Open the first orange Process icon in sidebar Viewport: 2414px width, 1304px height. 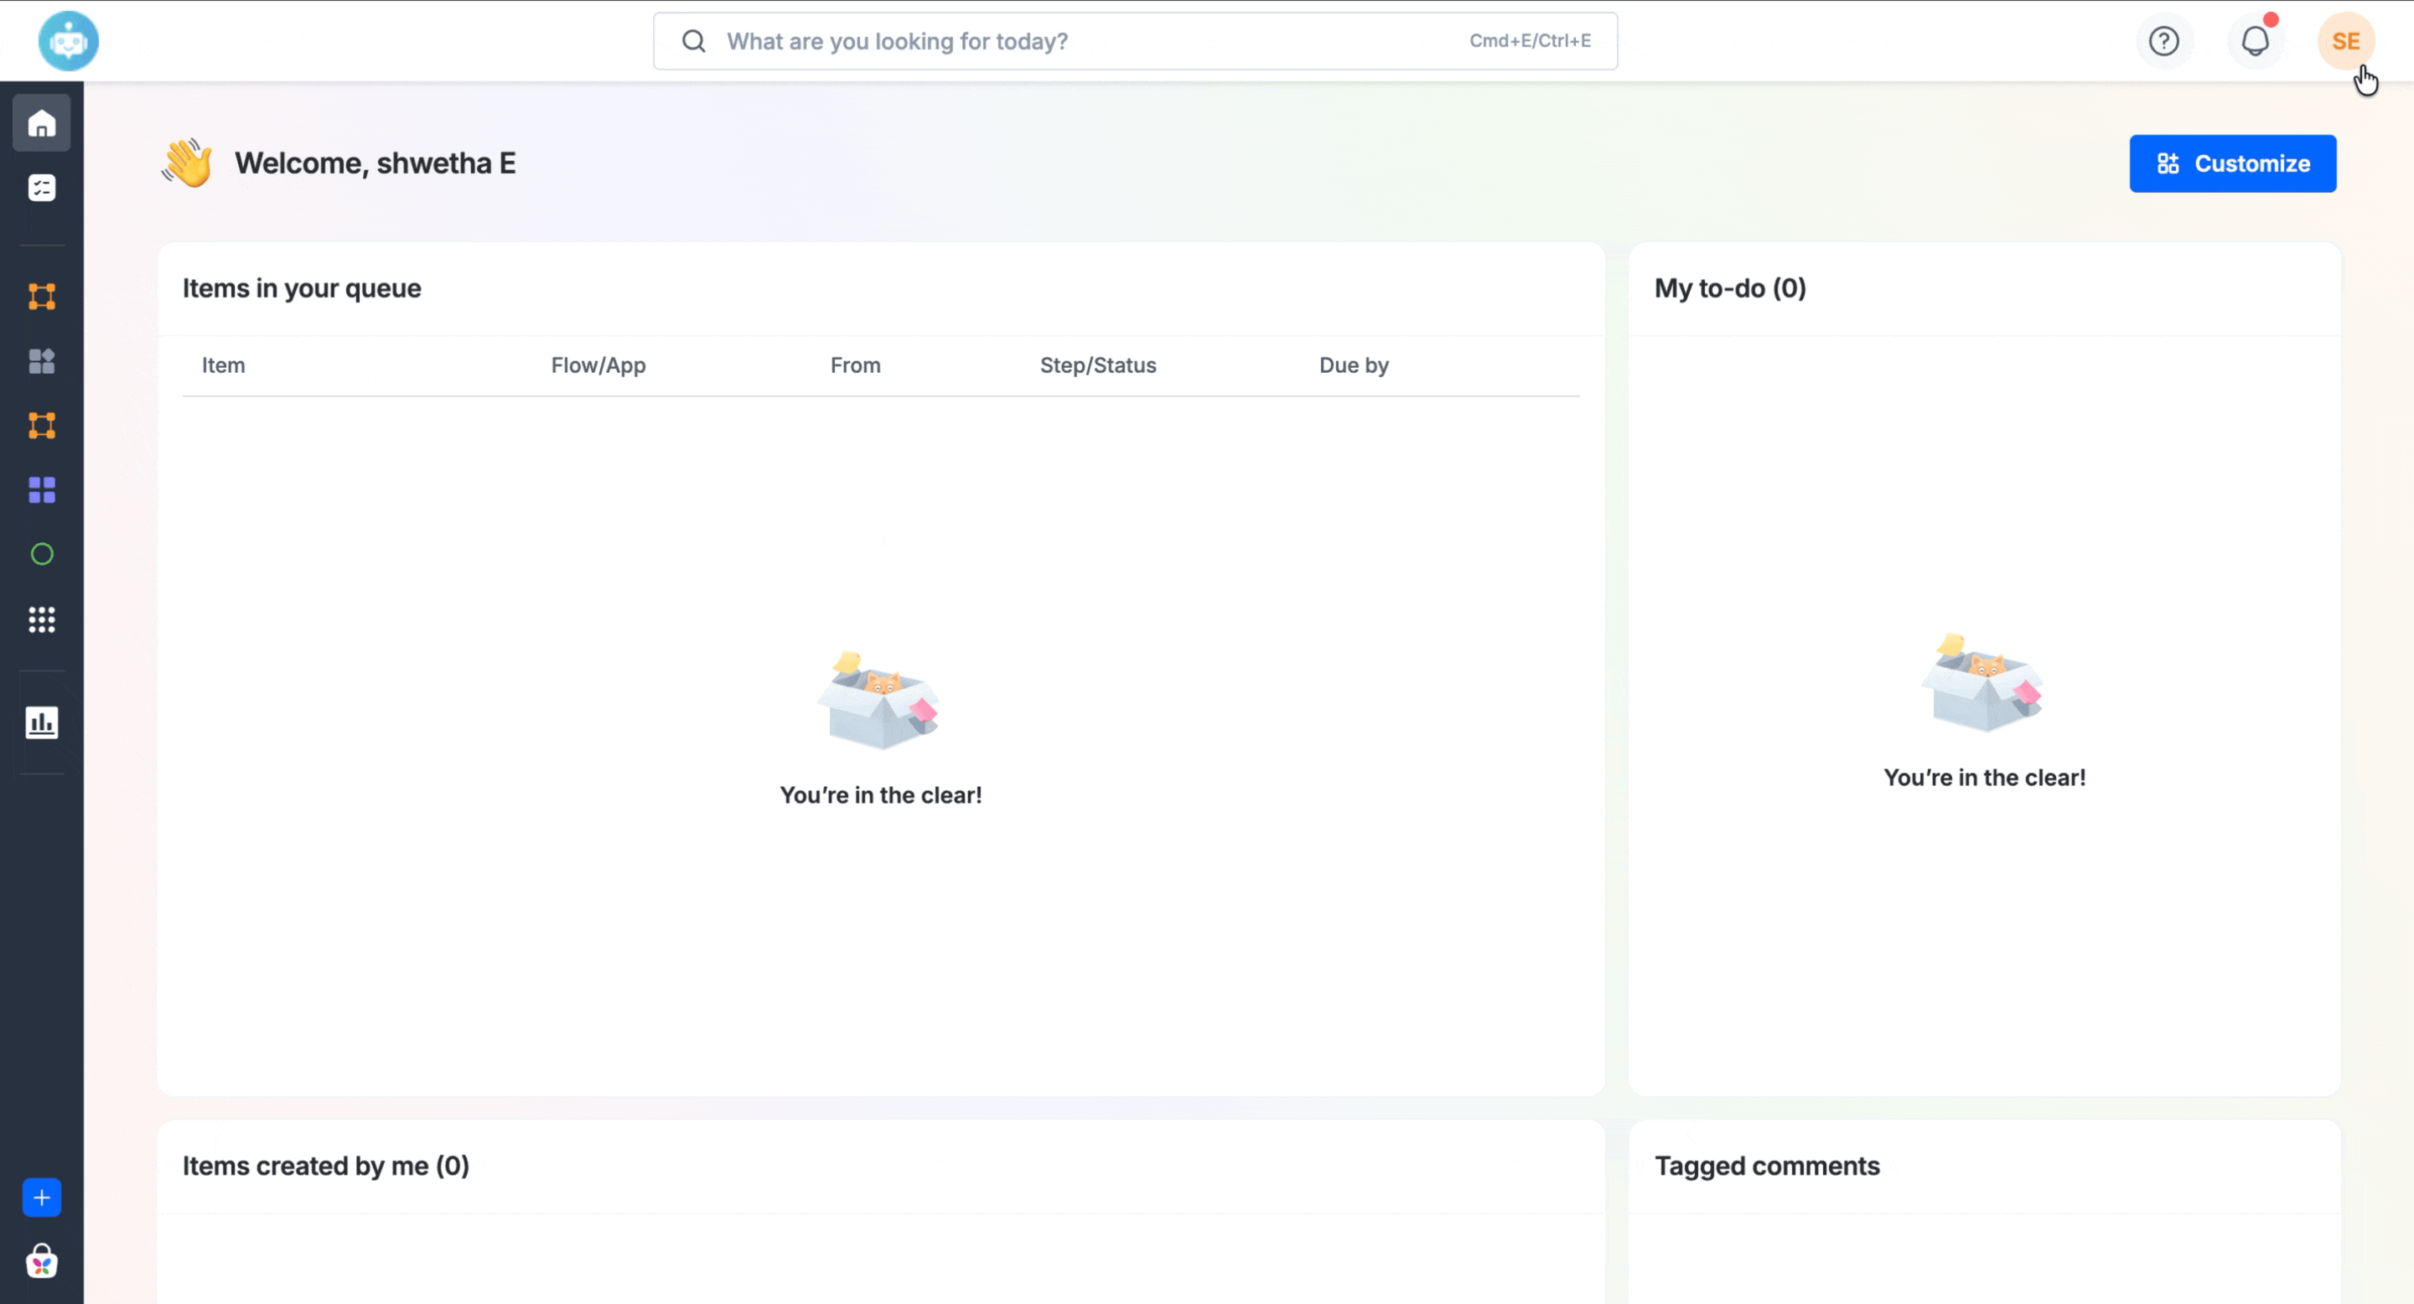(41, 296)
